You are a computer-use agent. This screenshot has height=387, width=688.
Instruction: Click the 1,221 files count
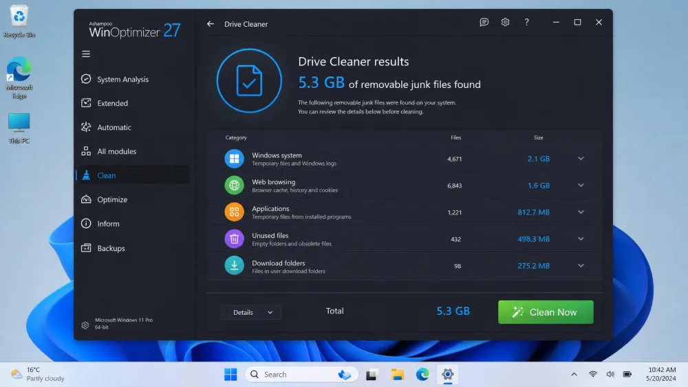(x=455, y=212)
